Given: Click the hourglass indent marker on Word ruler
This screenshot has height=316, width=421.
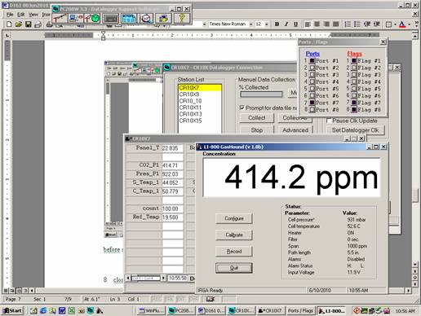Looking at the screenshot, I should point(103,36).
